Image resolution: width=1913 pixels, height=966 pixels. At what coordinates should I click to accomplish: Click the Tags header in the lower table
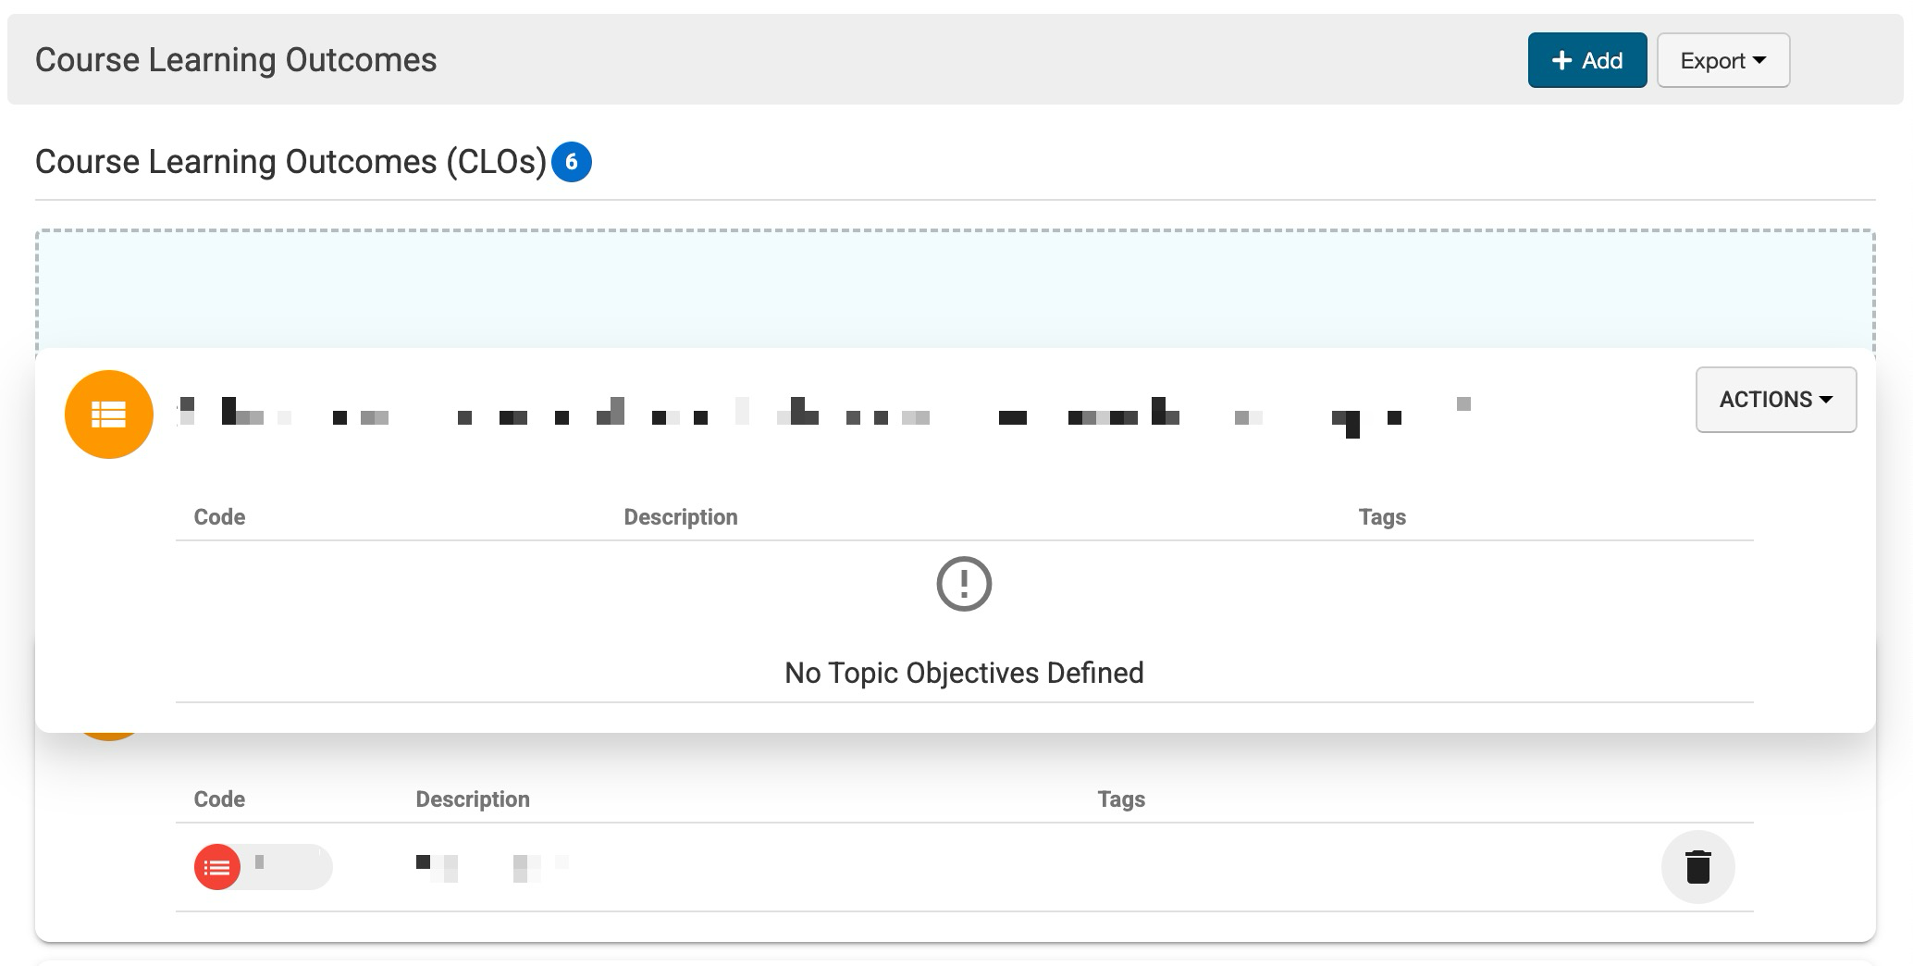pos(1121,799)
